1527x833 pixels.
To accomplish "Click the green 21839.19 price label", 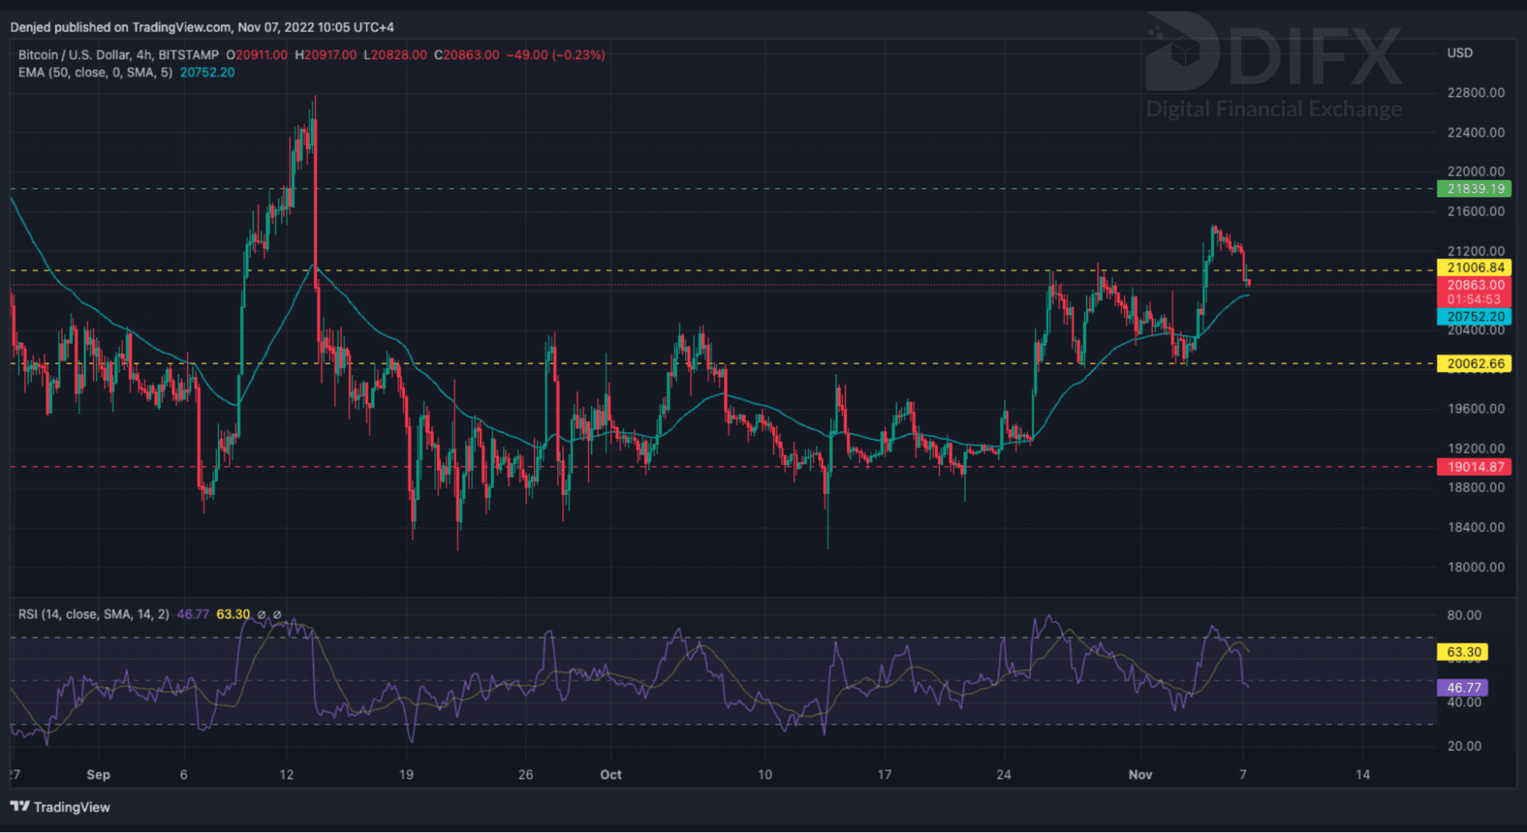I will click(1474, 189).
